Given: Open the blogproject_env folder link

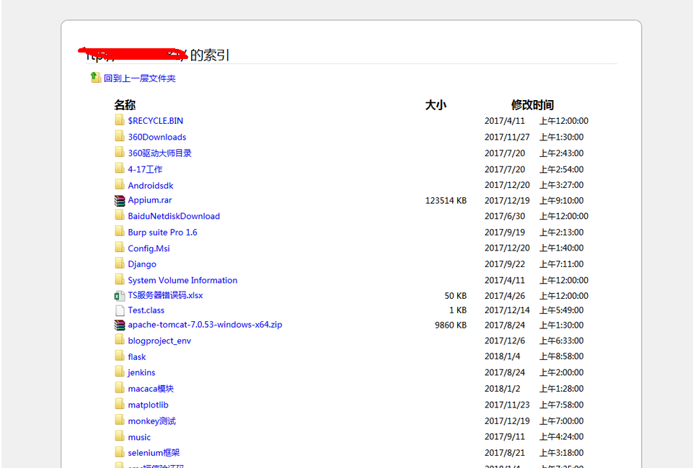Looking at the screenshot, I should coord(159,341).
